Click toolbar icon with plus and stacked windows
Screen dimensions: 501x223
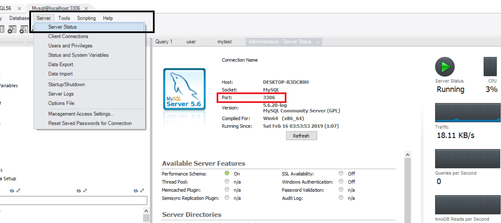click(12, 30)
